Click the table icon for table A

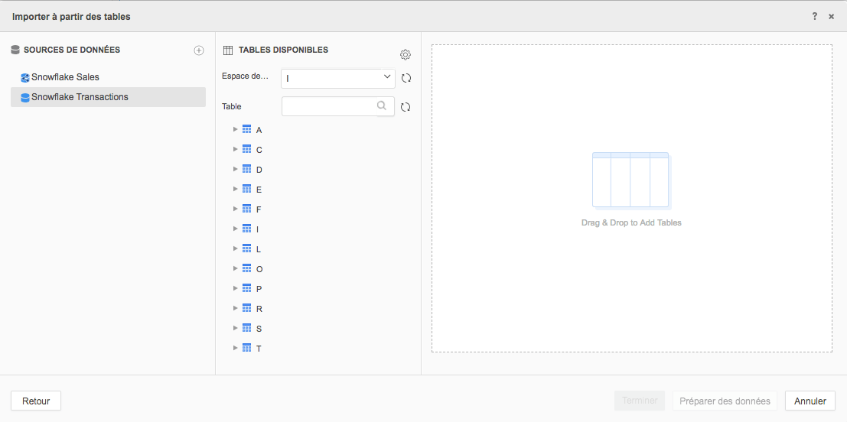click(x=246, y=129)
